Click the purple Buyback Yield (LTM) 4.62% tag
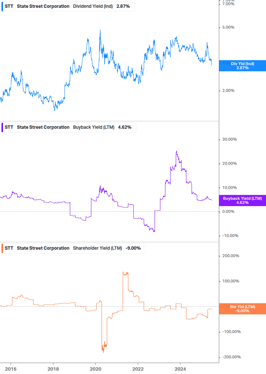 point(243,201)
